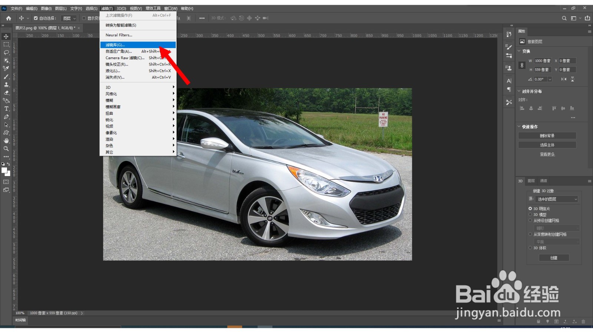Click the delete trash icon in 3D panel
This screenshot has height=333, width=593.
pos(583,322)
